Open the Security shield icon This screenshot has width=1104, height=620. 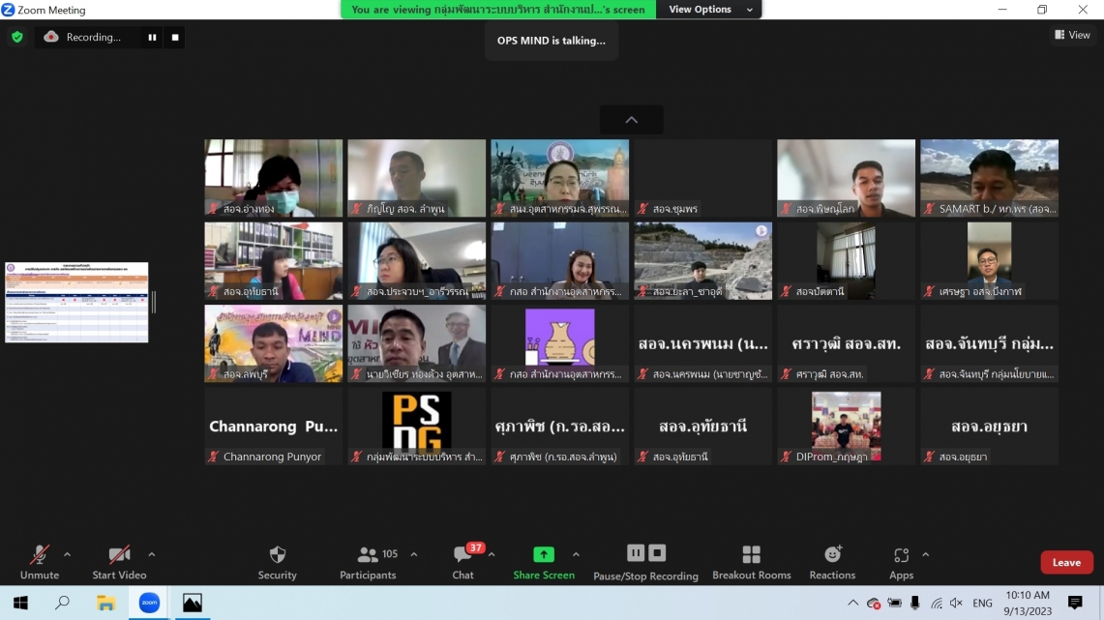(x=278, y=554)
